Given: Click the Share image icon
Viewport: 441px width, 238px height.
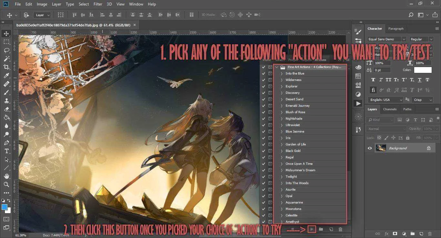Looking at the screenshot, I should pos(435,15).
